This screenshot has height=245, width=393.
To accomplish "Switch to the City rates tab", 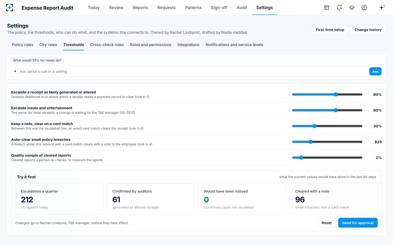I will (48, 45).
